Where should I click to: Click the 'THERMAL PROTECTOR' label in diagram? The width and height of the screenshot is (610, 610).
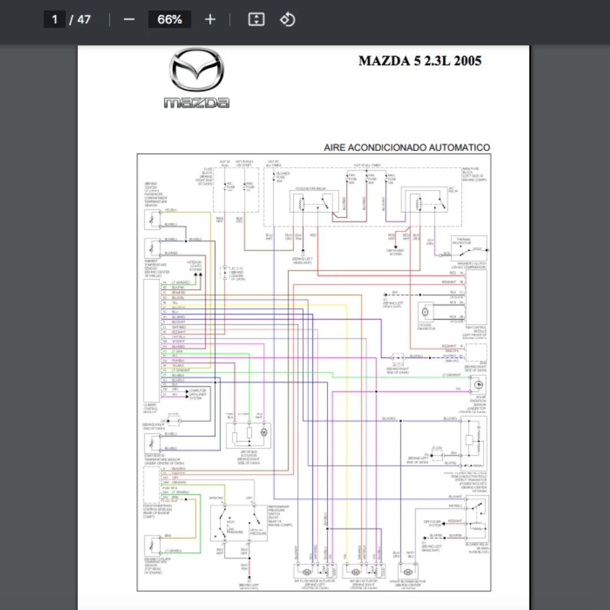coord(463,241)
